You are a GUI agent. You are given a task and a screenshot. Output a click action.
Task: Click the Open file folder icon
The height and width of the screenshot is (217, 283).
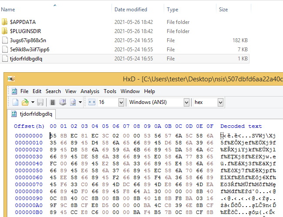pyautogui.click(x=25, y=102)
